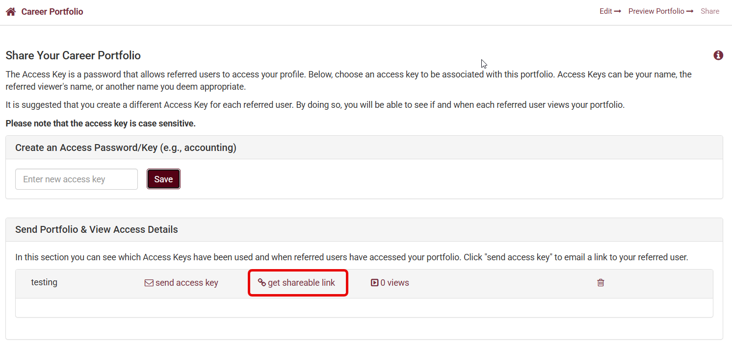Screen dimensions: 732x347
Task: Click the Create an Access Password/Key heading
Action: click(x=126, y=148)
